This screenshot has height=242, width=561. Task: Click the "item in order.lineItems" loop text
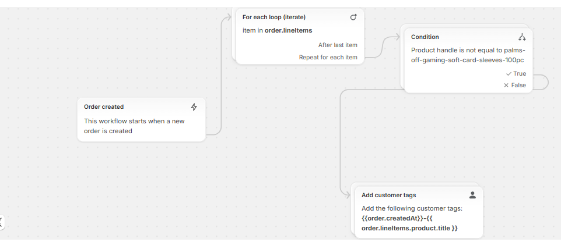[x=276, y=30]
